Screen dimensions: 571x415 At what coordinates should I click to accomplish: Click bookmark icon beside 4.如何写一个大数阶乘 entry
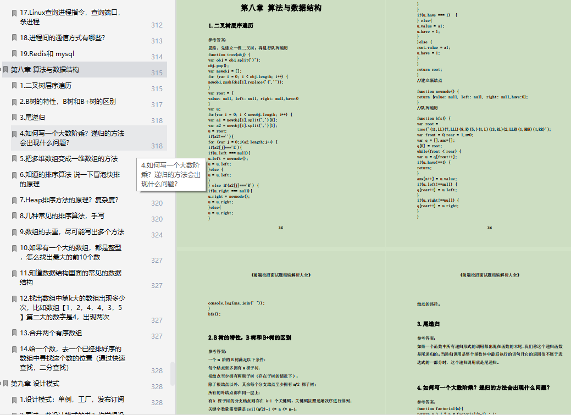[14, 134]
